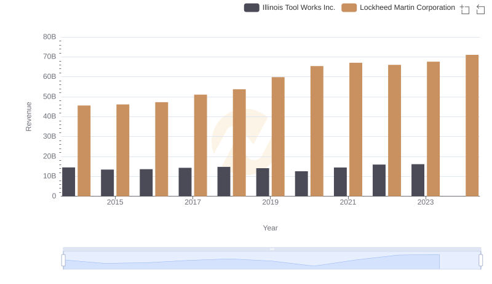Click the Illinois Tool Works bar for 2018
Screen dimensions: 492x284
[x=224, y=182]
